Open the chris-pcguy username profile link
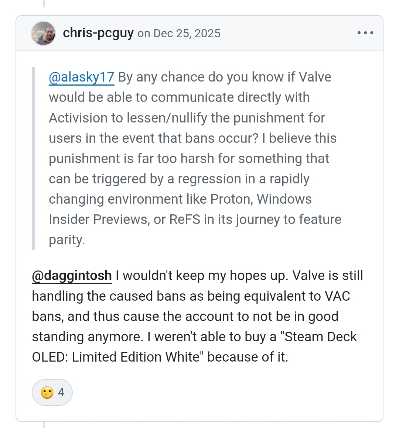This screenshot has height=428, width=399. [x=98, y=33]
